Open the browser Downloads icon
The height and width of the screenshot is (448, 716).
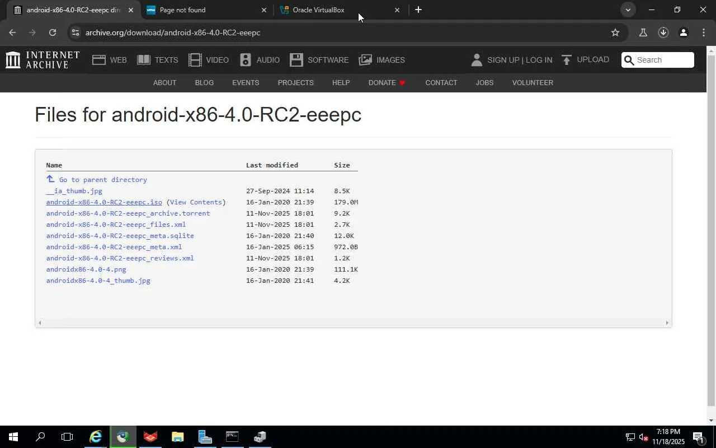pyautogui.click(x=663, y=32)
